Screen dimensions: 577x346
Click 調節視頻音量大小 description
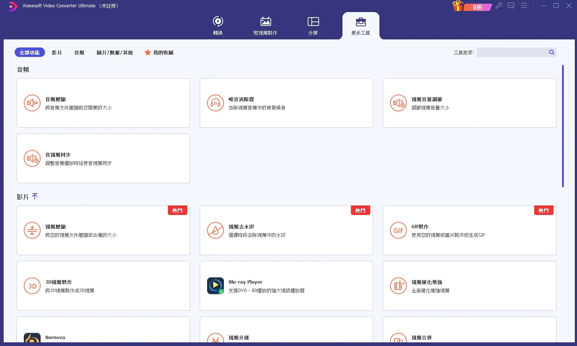430,108
